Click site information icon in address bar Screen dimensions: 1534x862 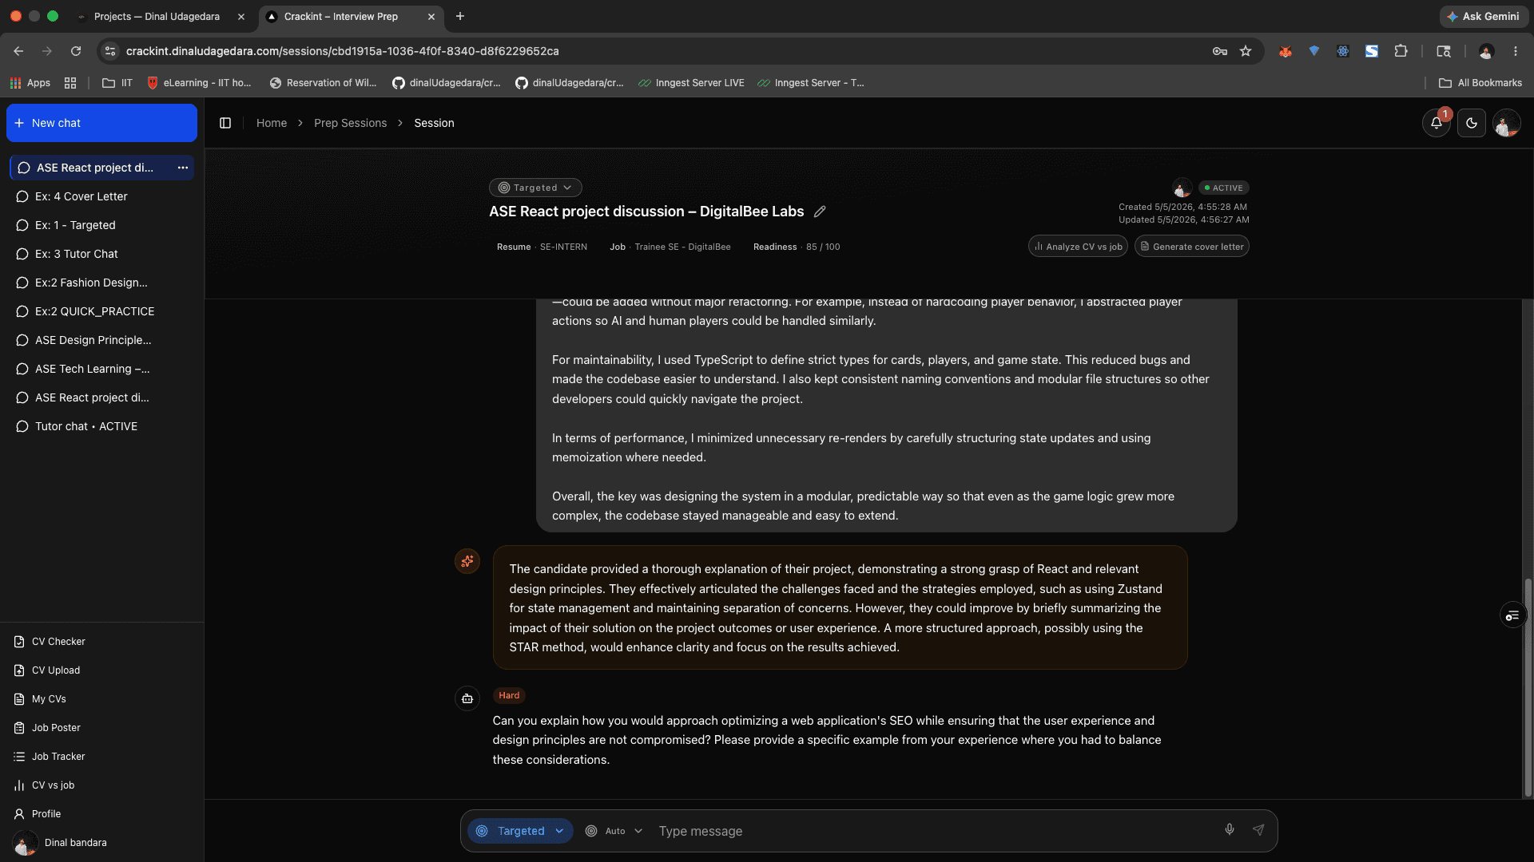(110, 51)
